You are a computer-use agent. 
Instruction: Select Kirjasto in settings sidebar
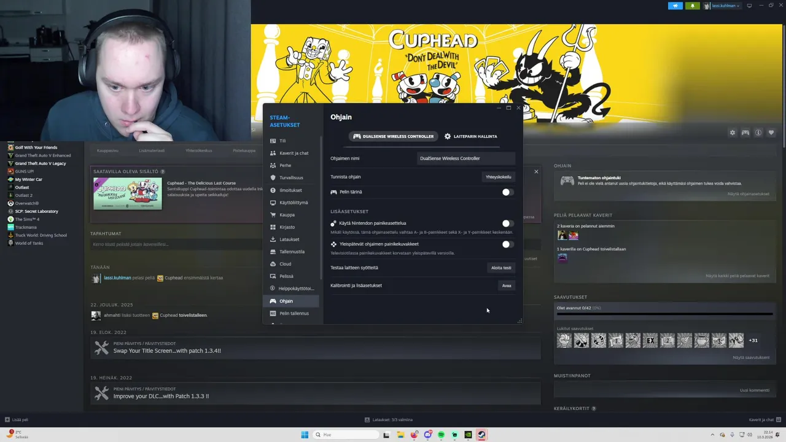(292, 227)
